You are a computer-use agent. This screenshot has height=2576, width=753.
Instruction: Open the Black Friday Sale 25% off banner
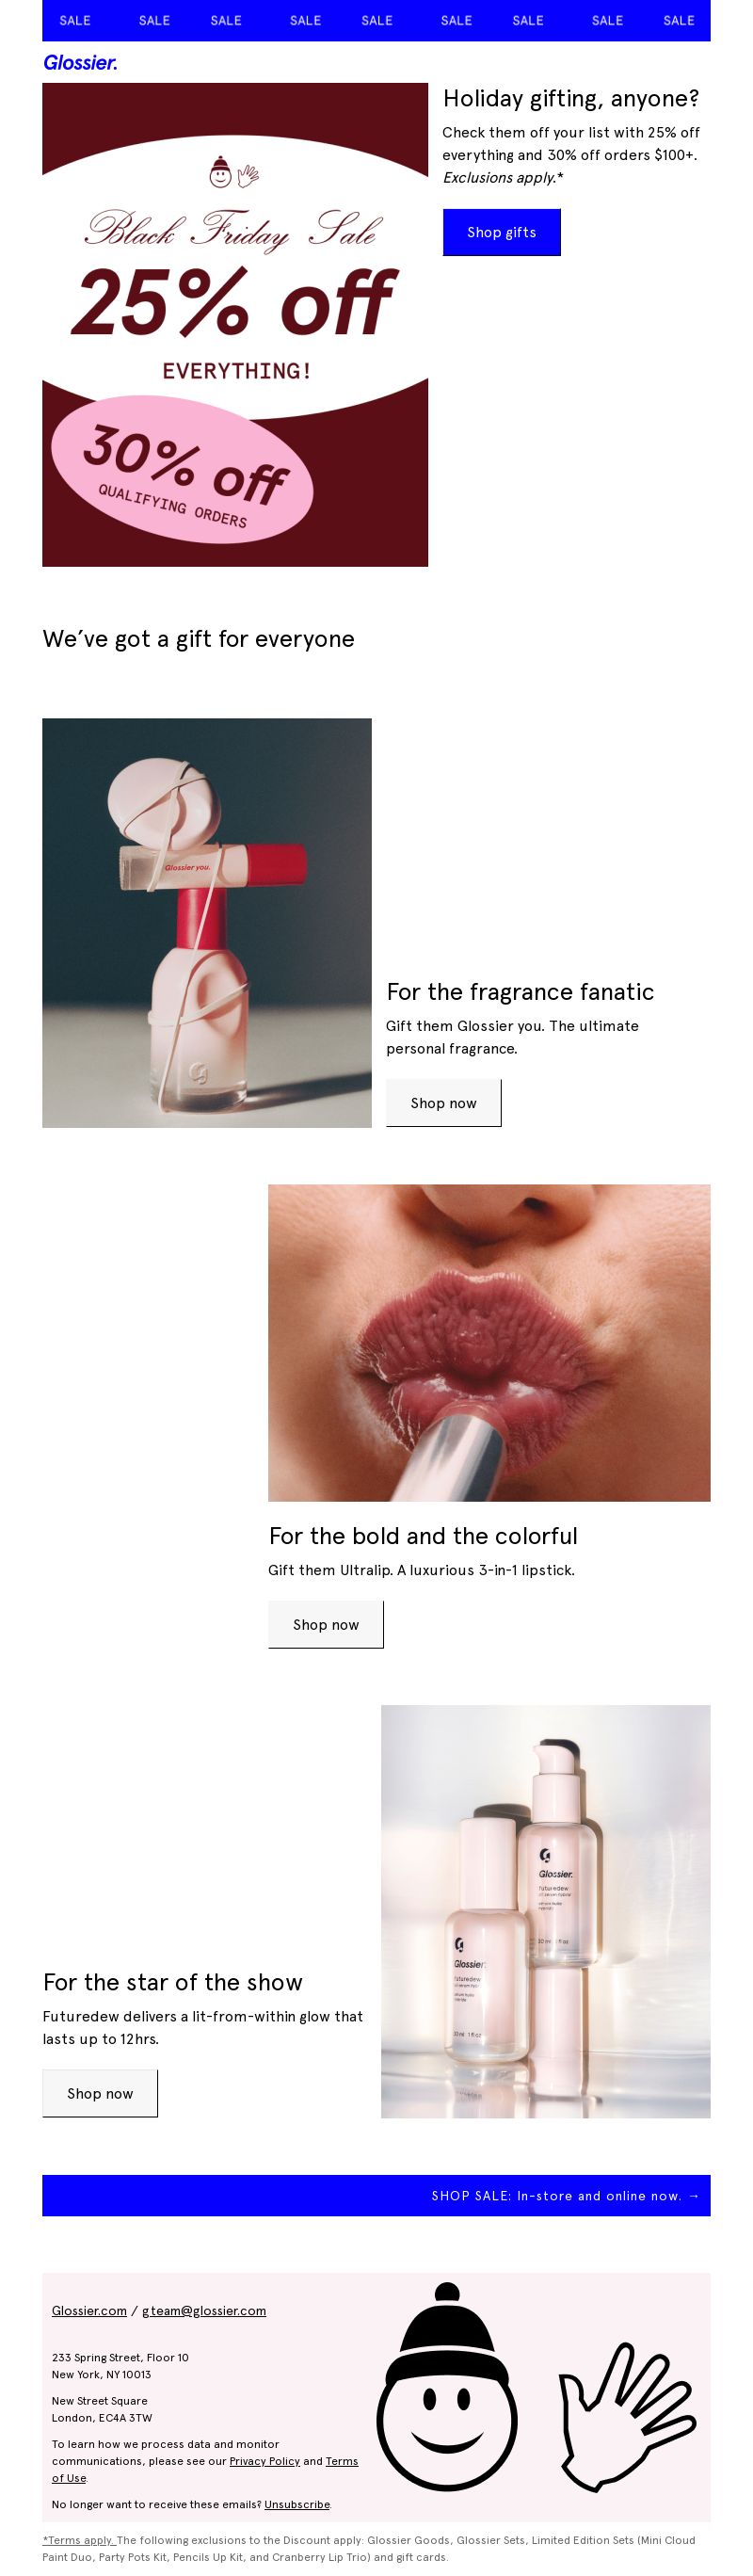235,325
